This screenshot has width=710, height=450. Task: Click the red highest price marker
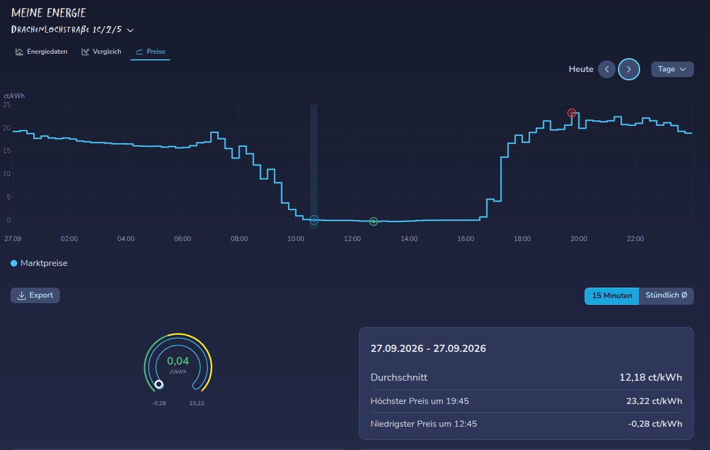[572, 113]
